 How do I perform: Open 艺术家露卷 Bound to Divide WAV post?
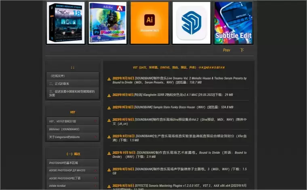[179, 155]
